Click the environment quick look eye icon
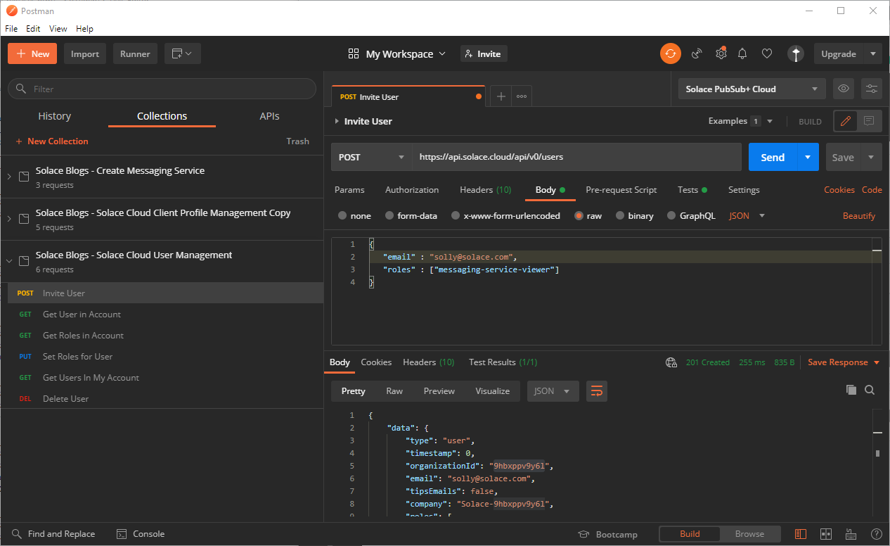 tap(844, 89)
